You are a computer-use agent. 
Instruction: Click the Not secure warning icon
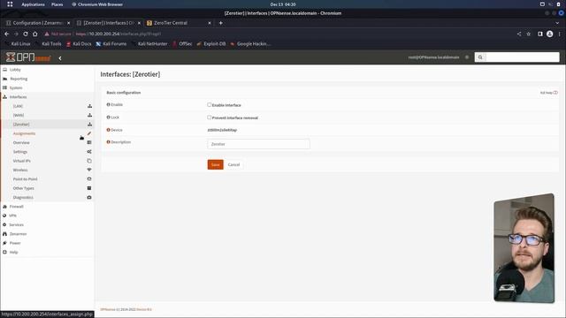coord(47,34)
